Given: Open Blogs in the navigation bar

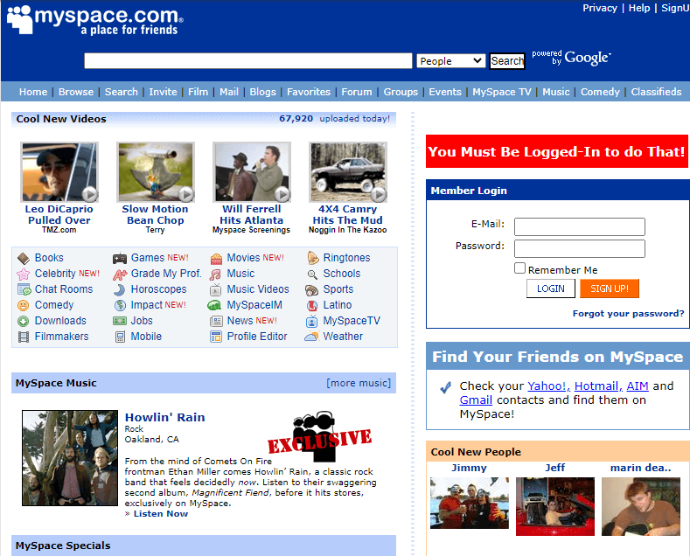Looking at the screenshot, I should click(x=262, y=92).
